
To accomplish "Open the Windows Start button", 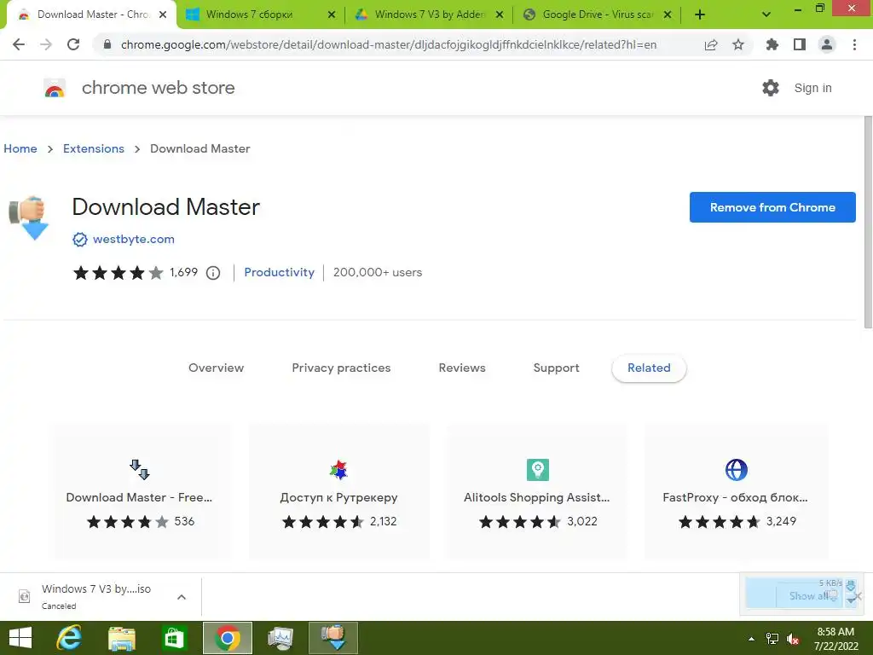I will coord(20,638).
